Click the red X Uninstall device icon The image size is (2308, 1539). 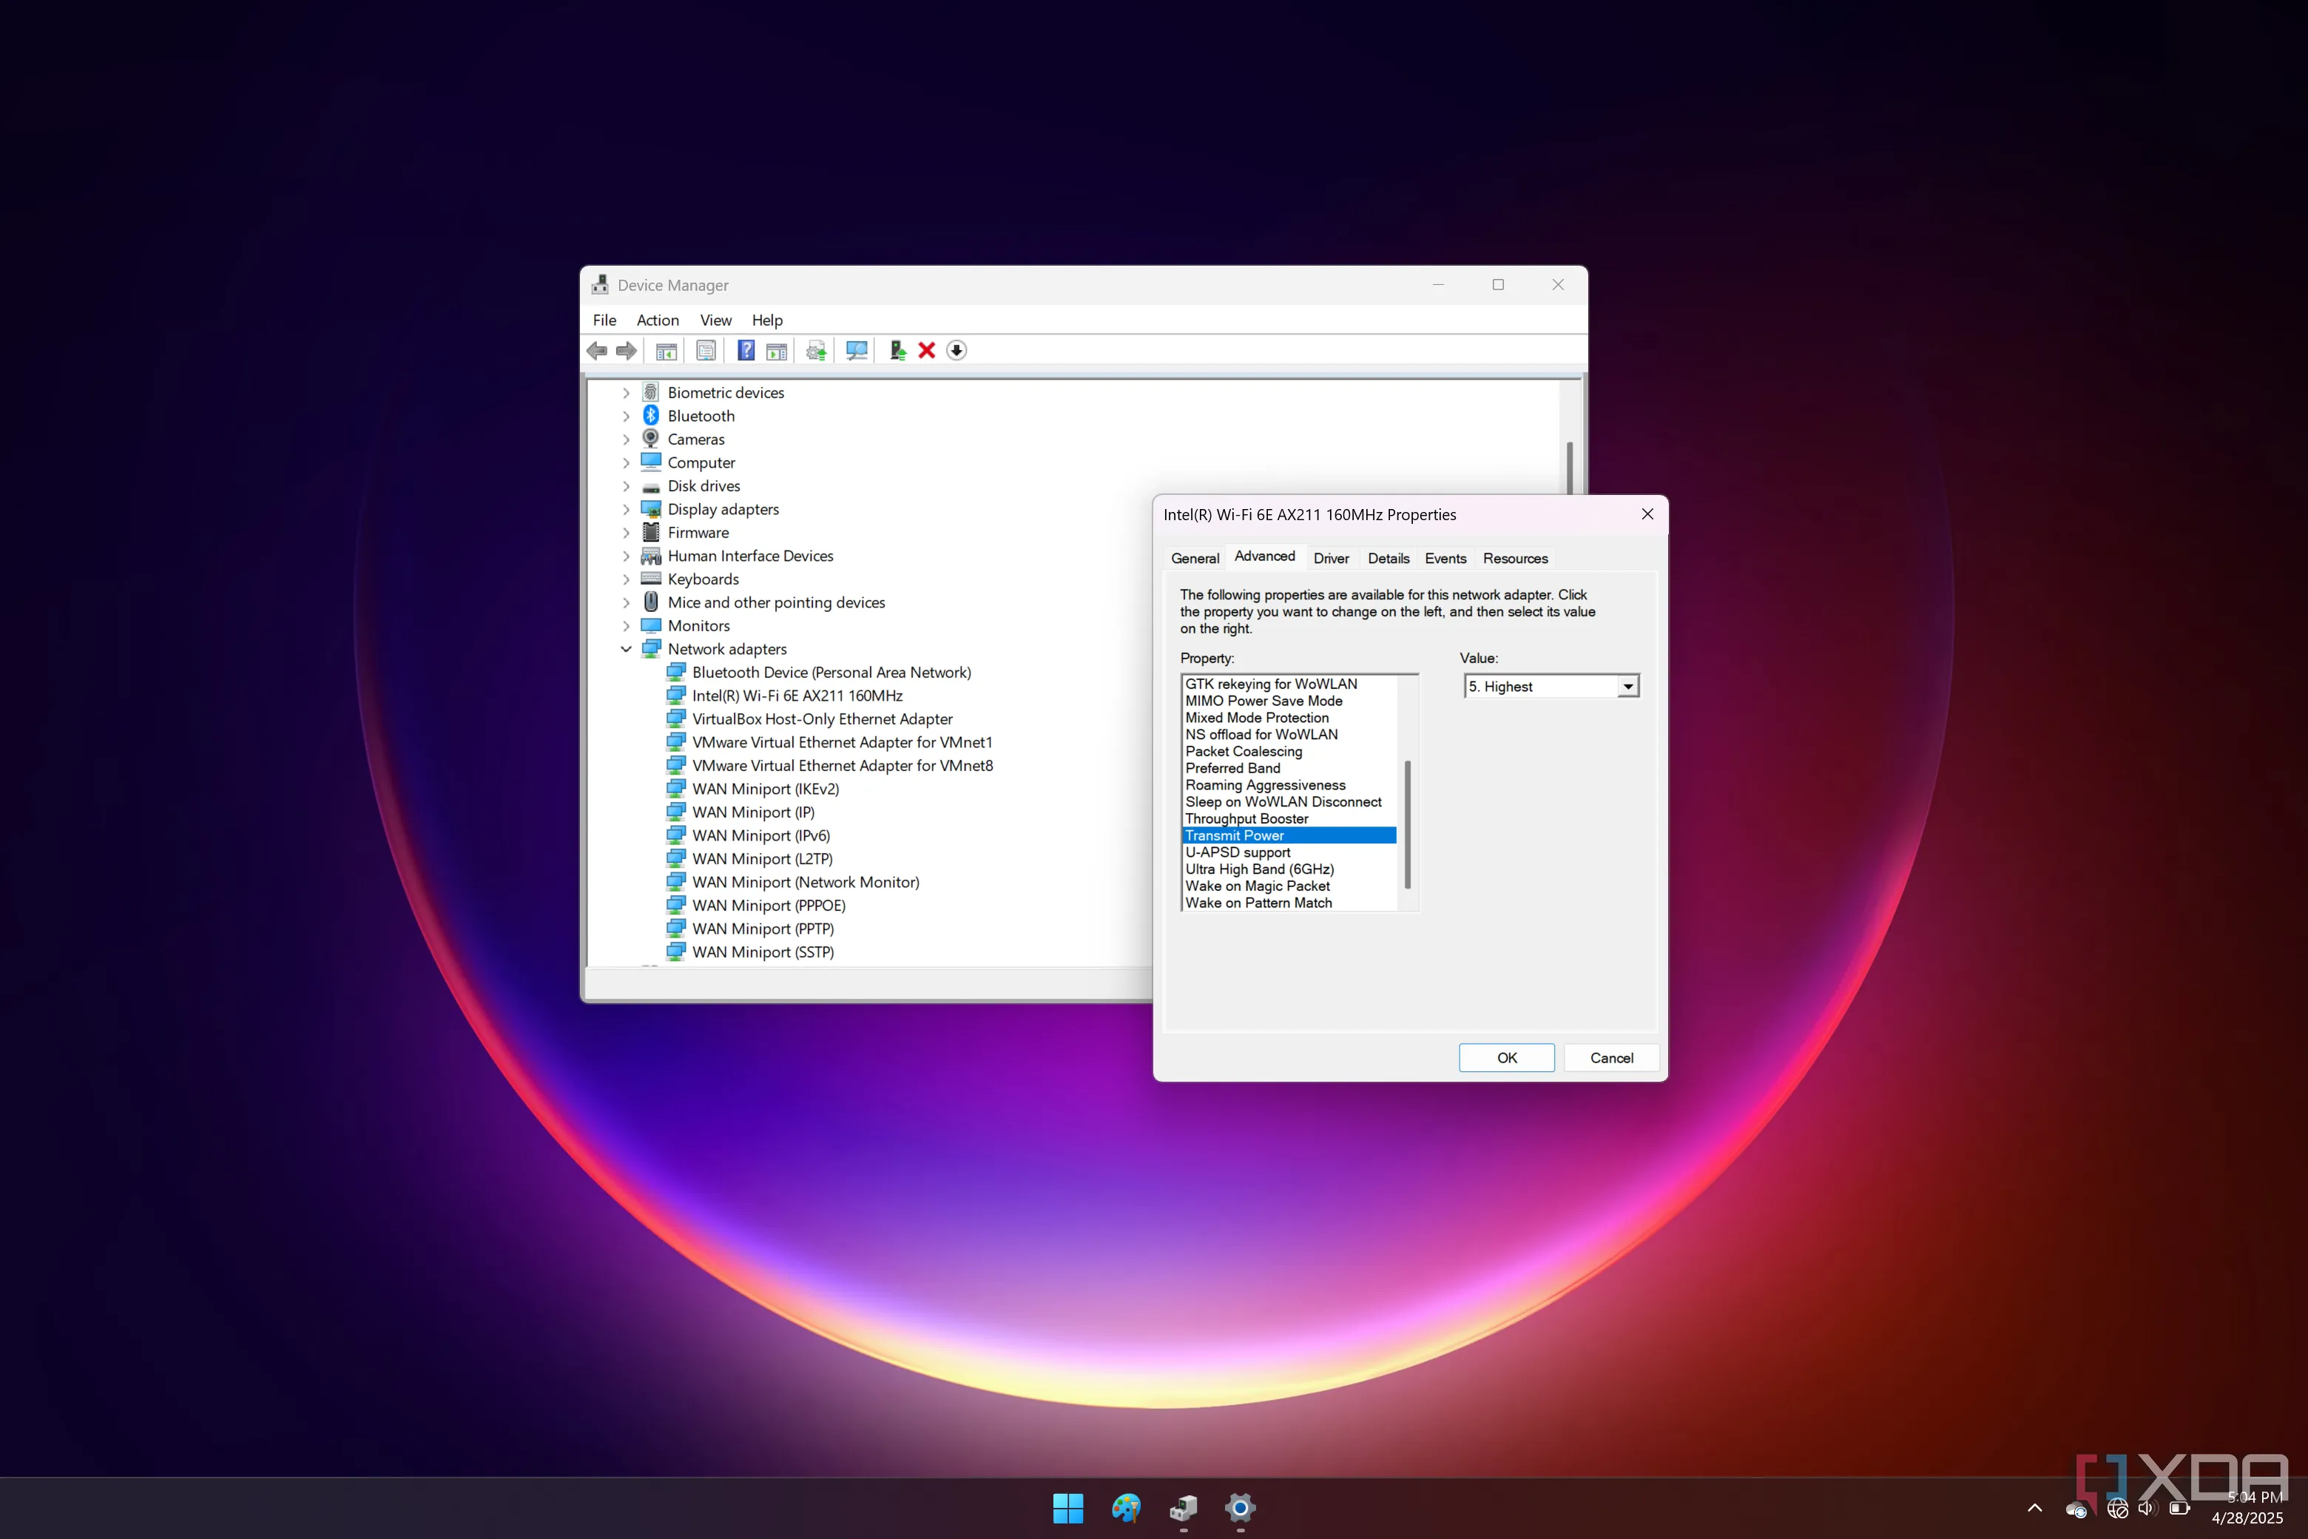pyautogui.click(x=926, y=351)
